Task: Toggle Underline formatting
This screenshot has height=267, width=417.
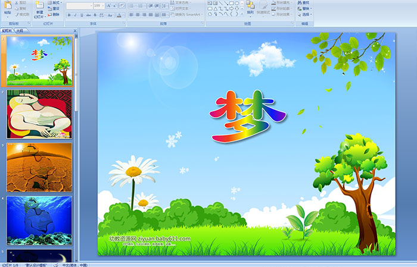Action: point(82,15)
